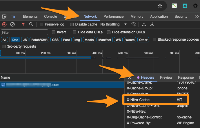Open network conditions wifi icon
This screenshot has height=128, width=200.
click(133, 24)
